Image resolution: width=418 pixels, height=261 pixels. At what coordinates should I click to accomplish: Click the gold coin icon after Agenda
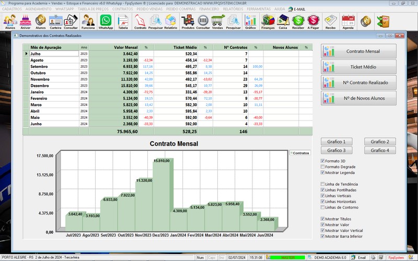click(365, 21)
